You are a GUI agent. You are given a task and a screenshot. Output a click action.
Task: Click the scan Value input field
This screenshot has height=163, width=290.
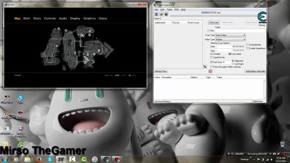point(240,31)
